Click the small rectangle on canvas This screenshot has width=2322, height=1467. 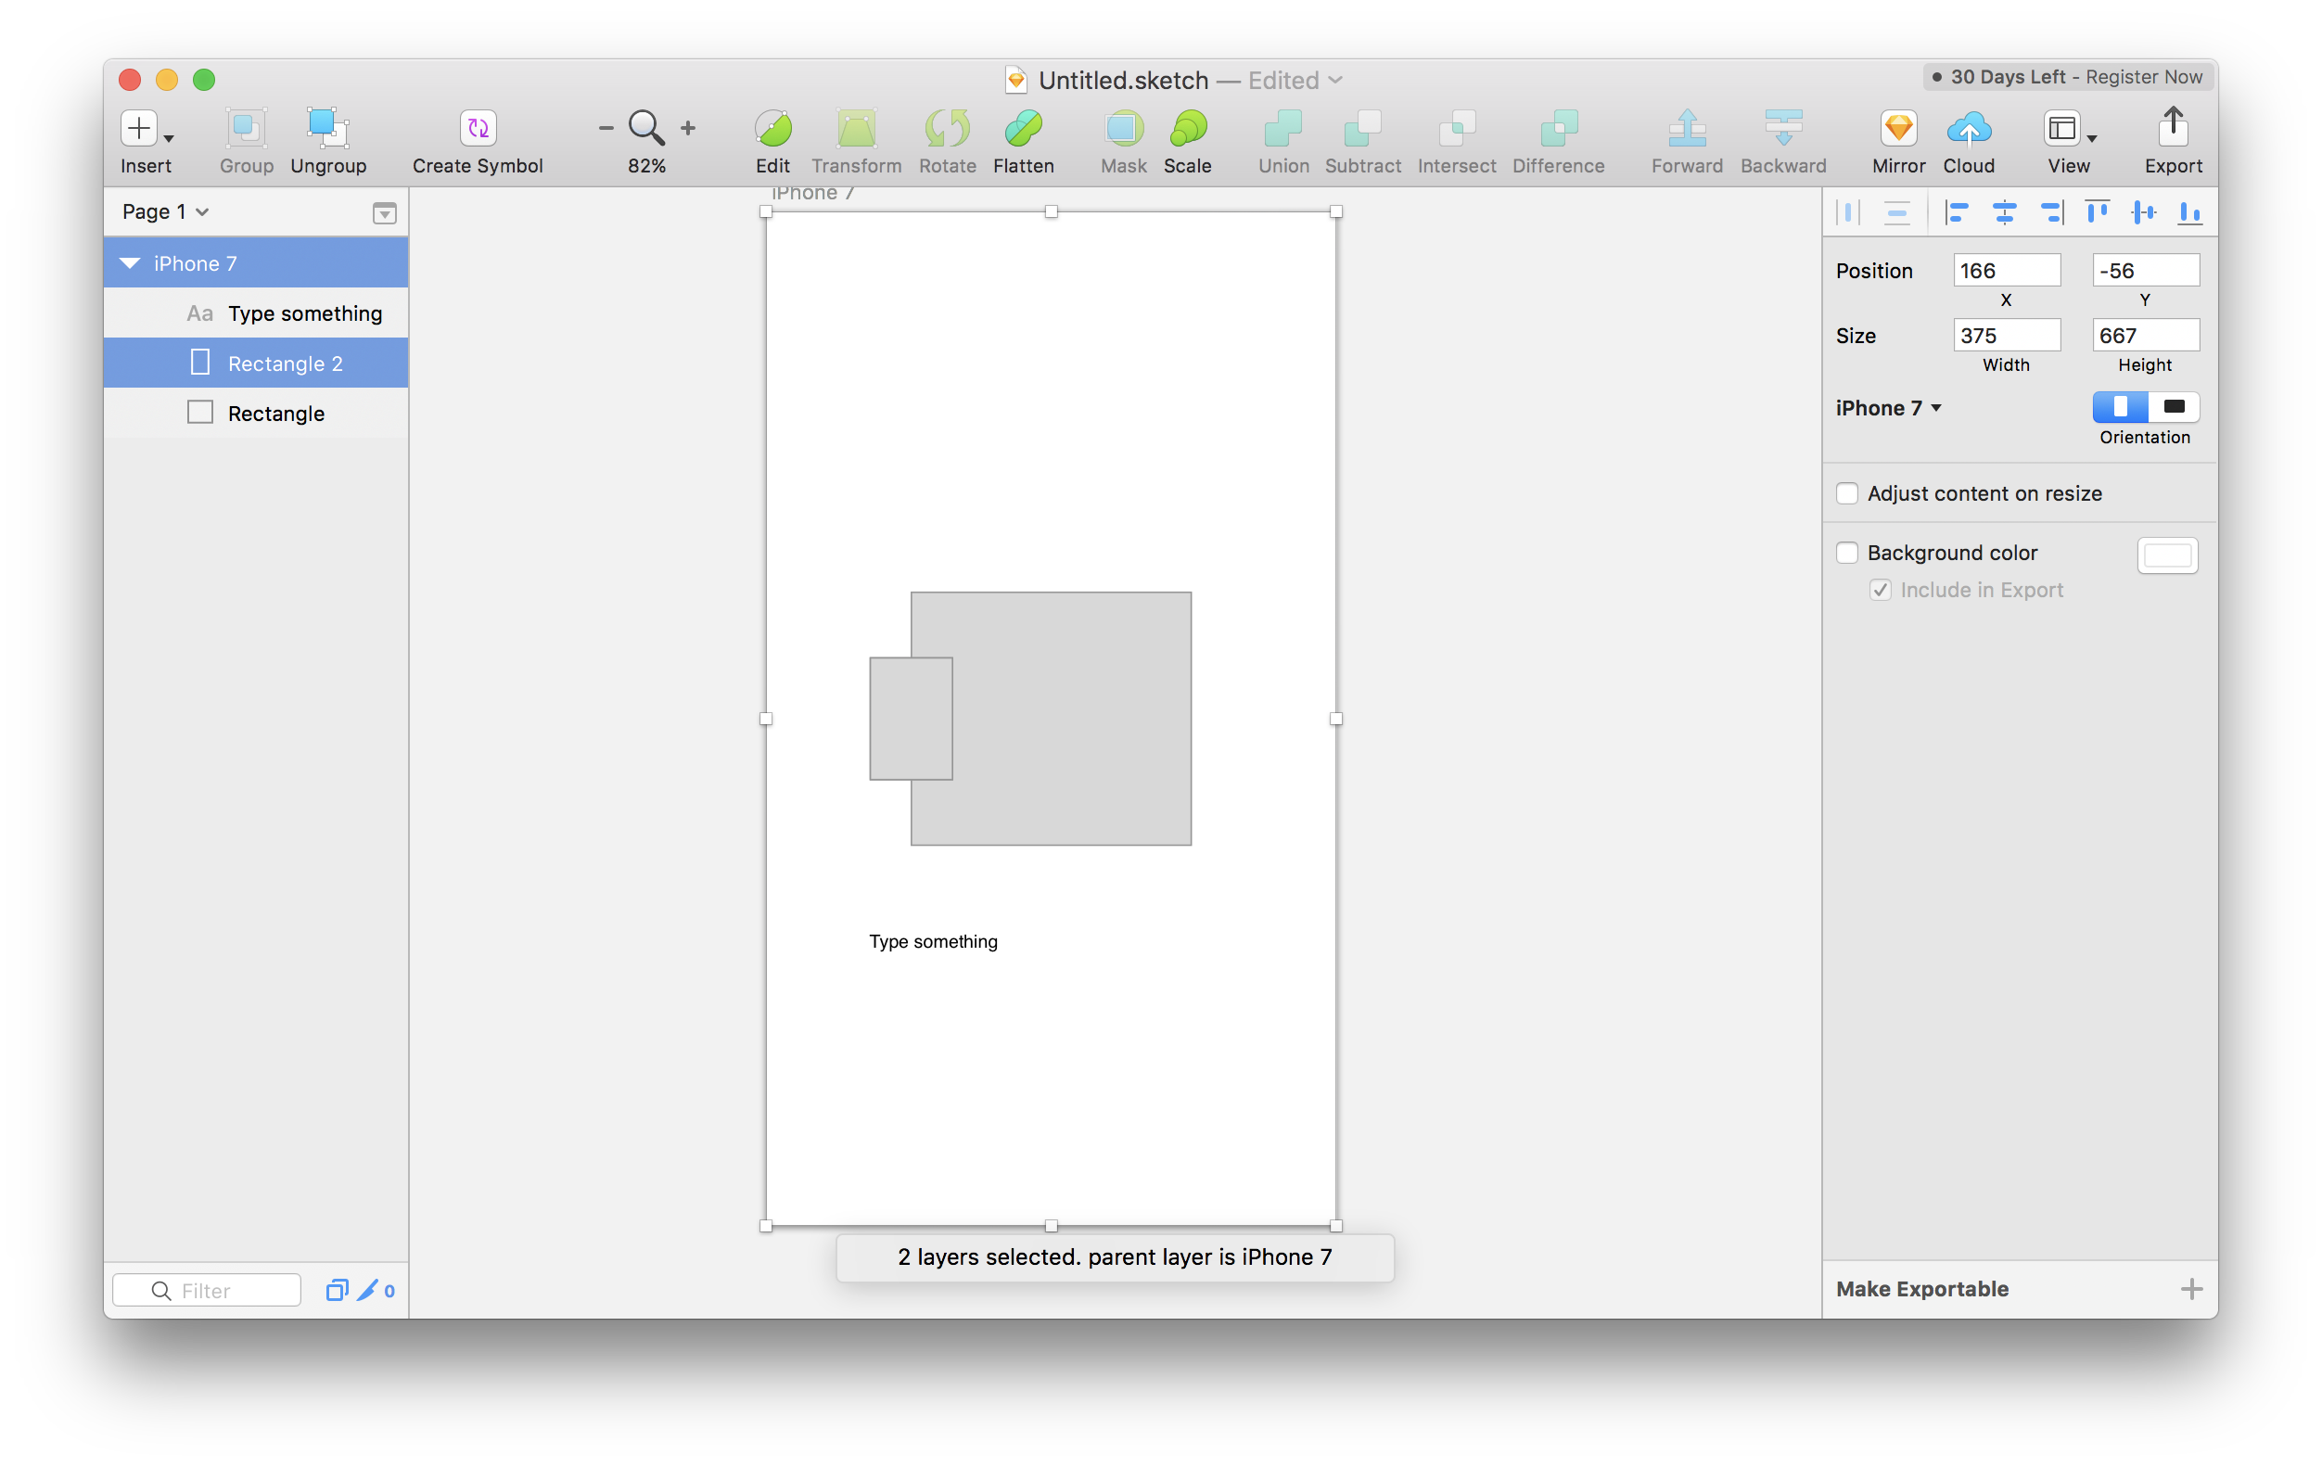click(x=912, y=719)
